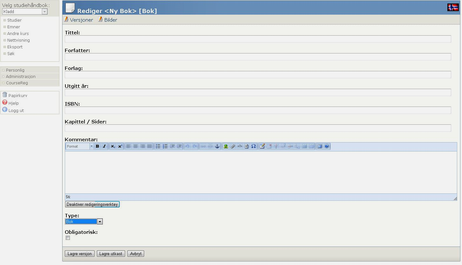This screenshot has width=462, height=265.
Task: Click the indent icon
Action: point(179,146)
